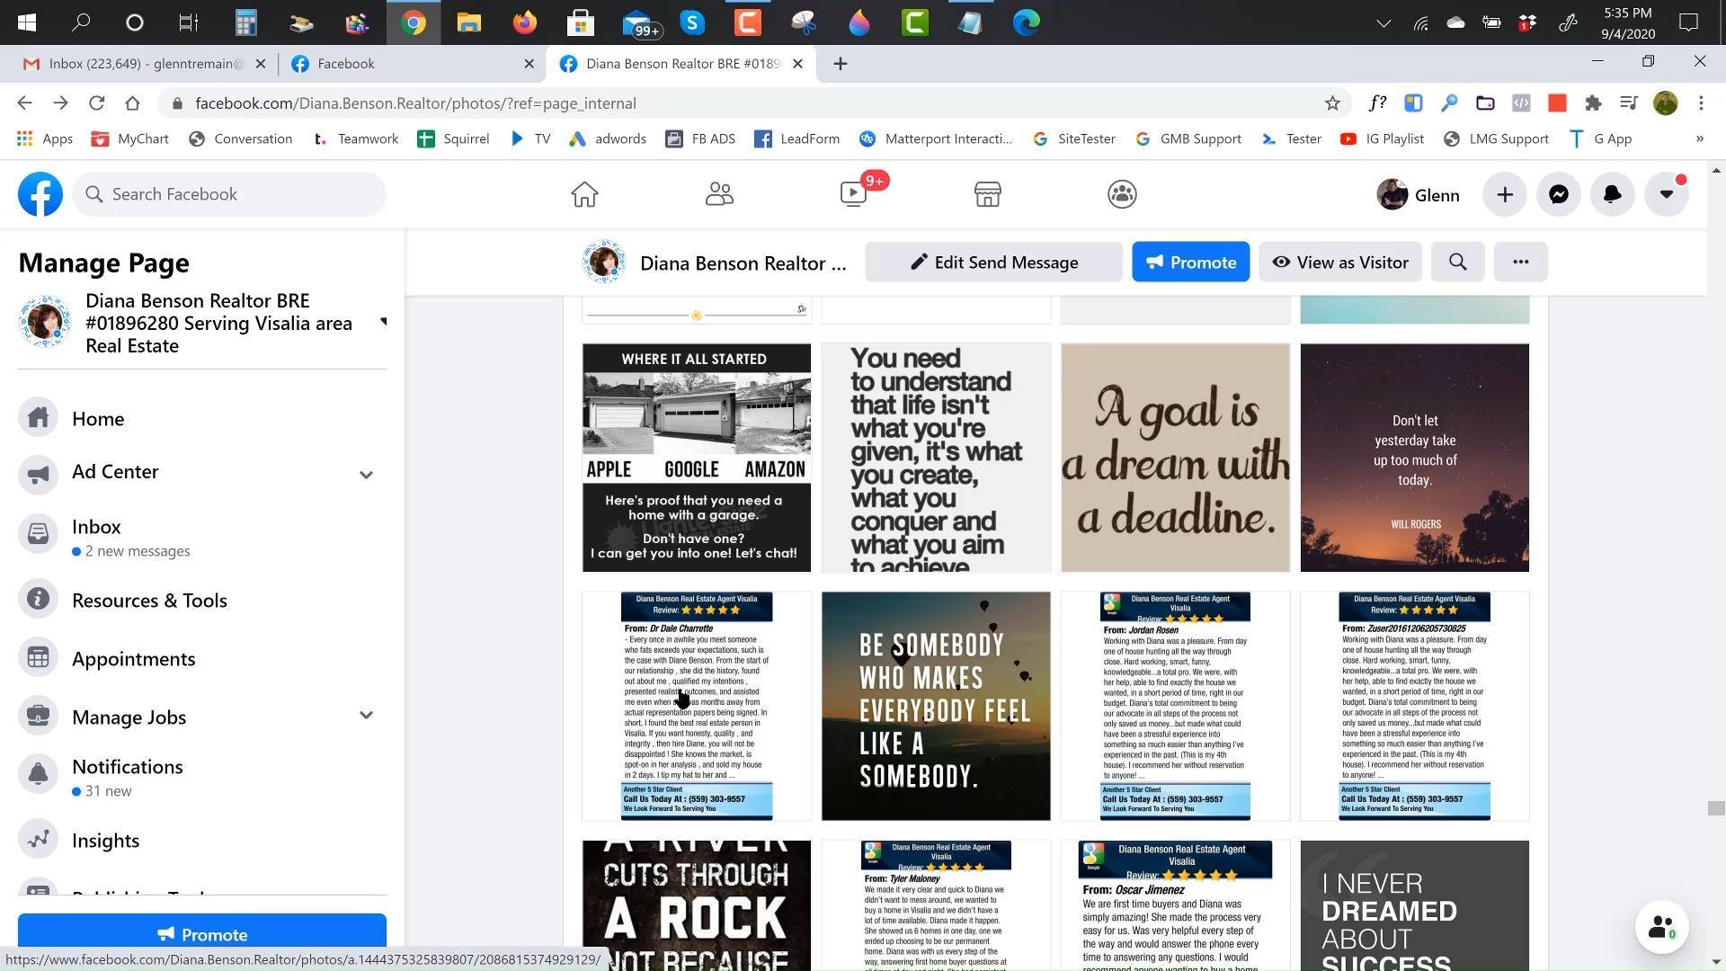Open Windows Action Center notifications
The height and width of the screenshot is (971, 1726).
pos(1688,22)
